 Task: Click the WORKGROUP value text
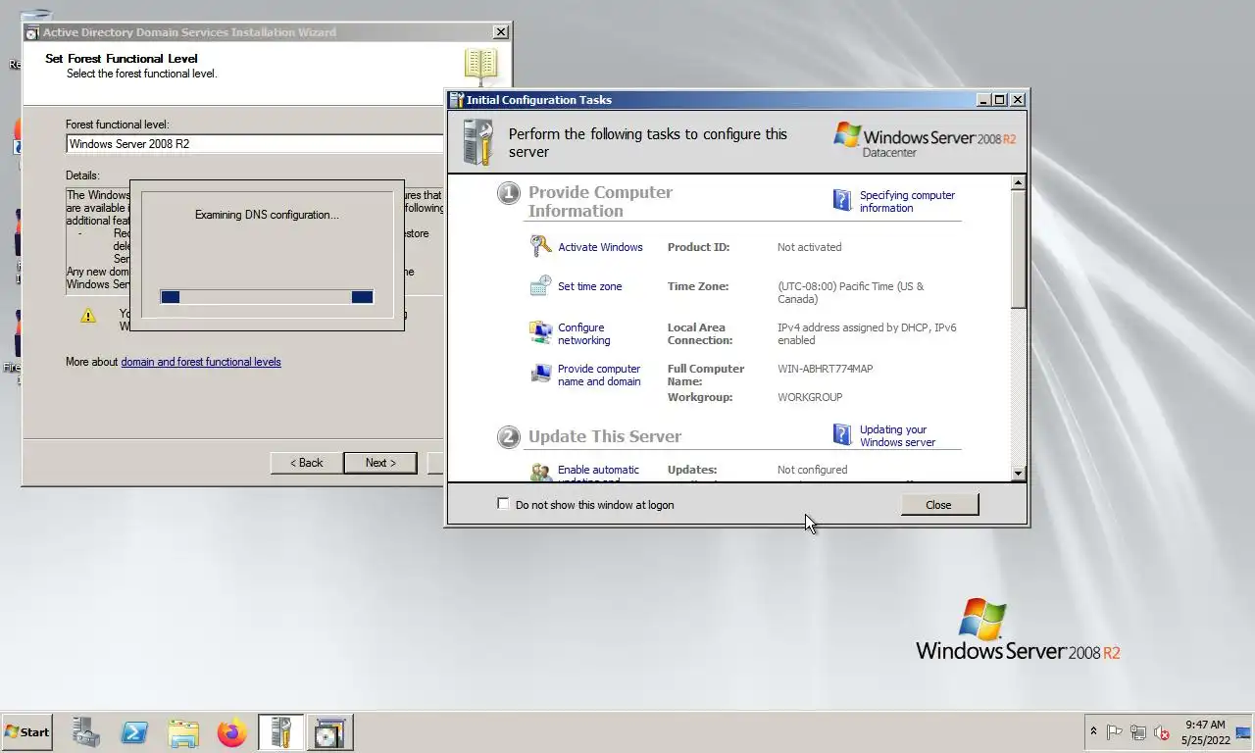click(810, 397)
